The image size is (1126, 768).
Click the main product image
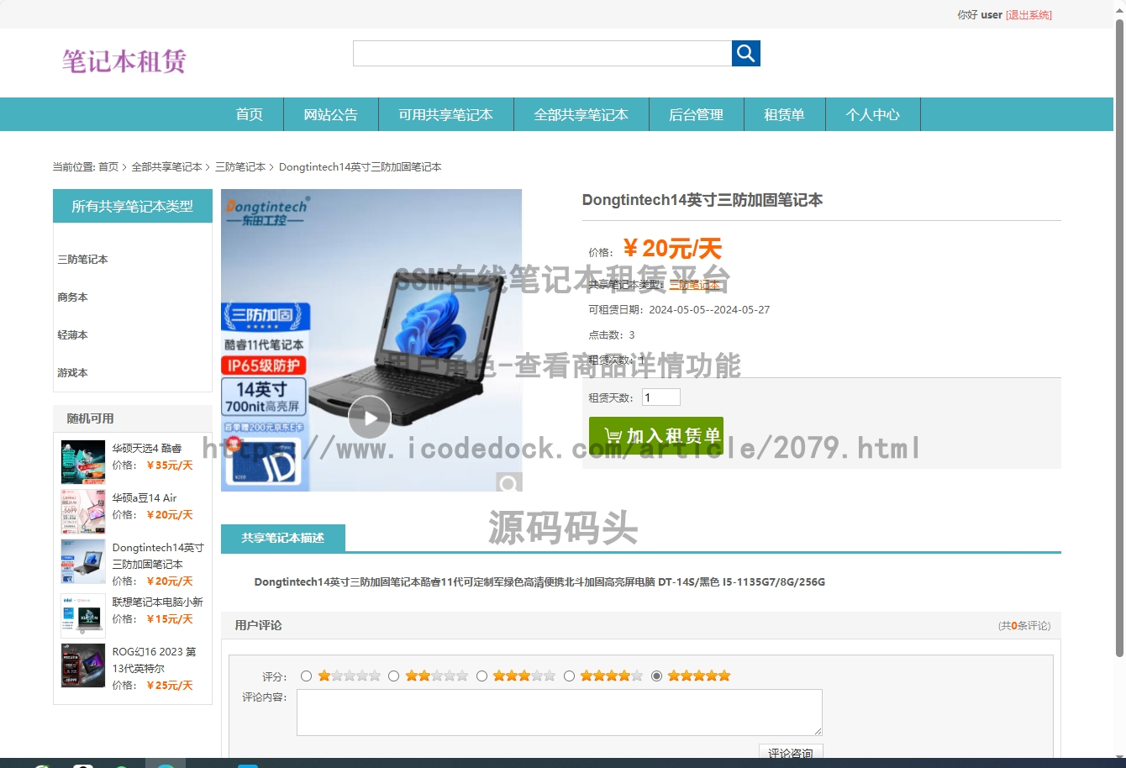pos(371,340)
